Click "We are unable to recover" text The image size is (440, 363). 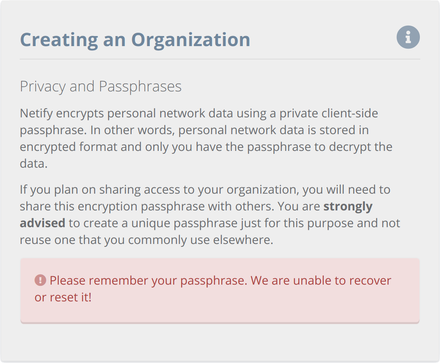(x=321, y=280)
